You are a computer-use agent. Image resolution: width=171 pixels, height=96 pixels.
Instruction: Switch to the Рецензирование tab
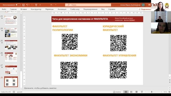point(90,9)
